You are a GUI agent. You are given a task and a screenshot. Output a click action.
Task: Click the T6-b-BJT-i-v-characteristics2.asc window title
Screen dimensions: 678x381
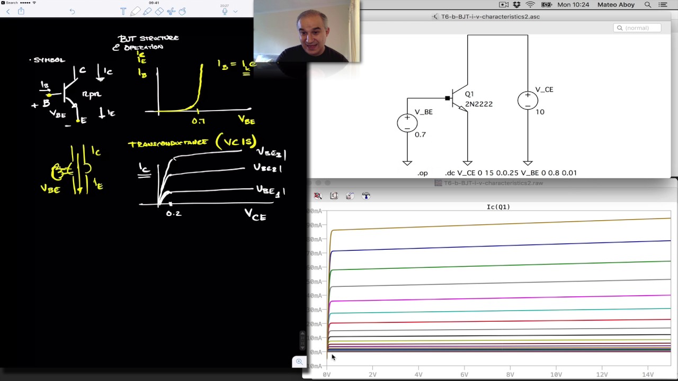pyautogui.click(x=490, y=17)
